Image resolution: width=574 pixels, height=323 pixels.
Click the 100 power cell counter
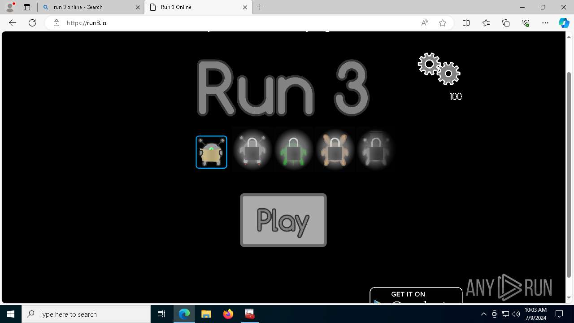456,96
